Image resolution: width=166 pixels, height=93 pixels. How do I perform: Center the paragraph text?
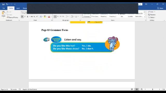tap(58, 17)
